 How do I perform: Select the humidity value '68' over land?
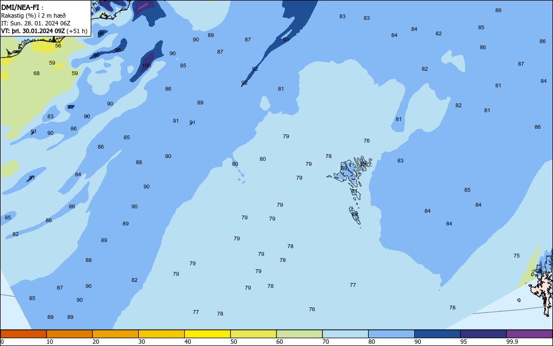pos(36,74)
